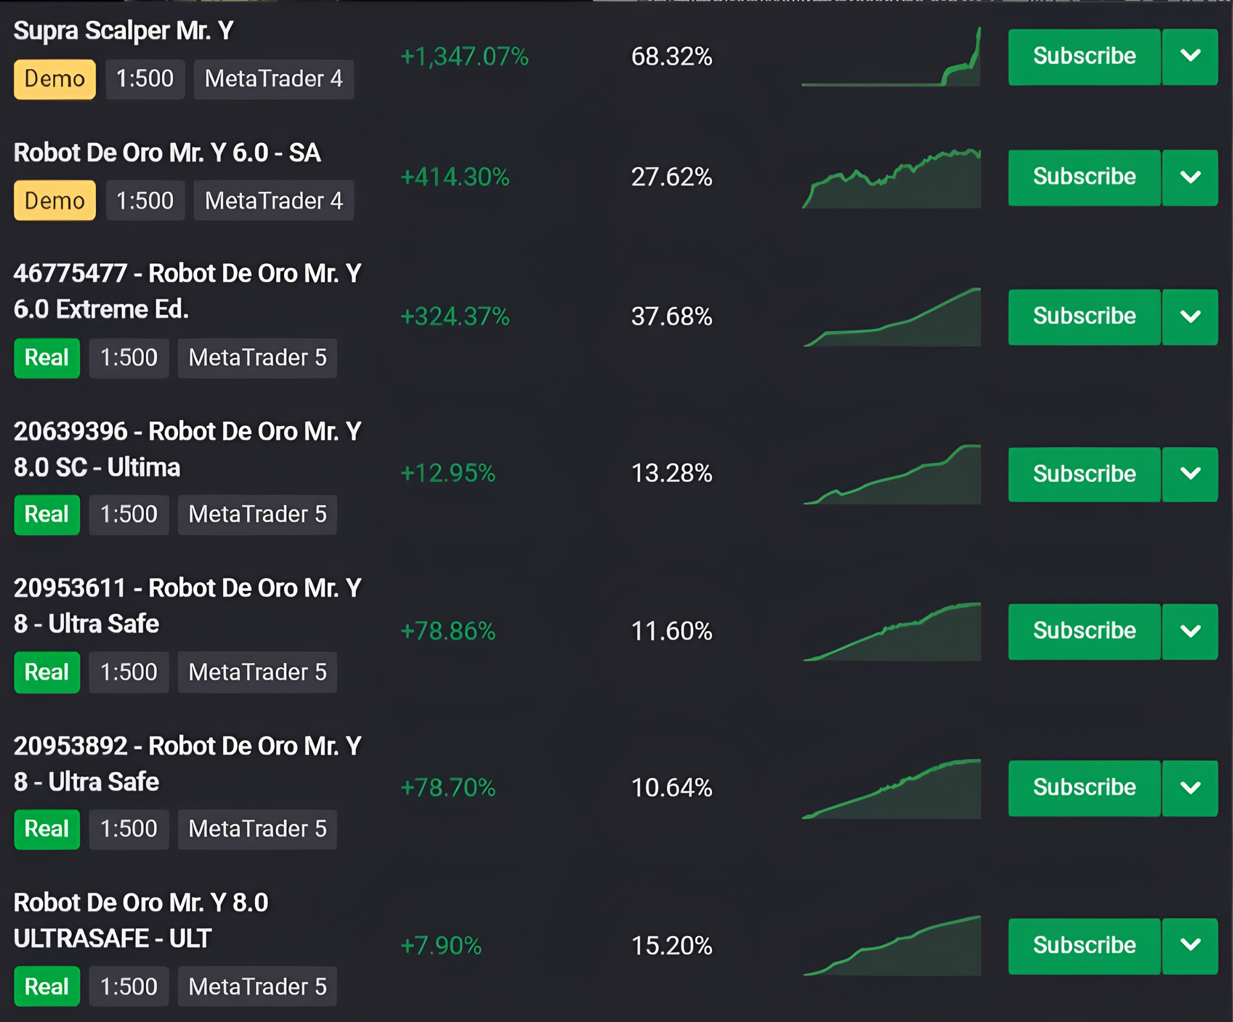
Task: Open dropdown arrow for 20953892 Ultra Safe
Action: click(1190, 789)
